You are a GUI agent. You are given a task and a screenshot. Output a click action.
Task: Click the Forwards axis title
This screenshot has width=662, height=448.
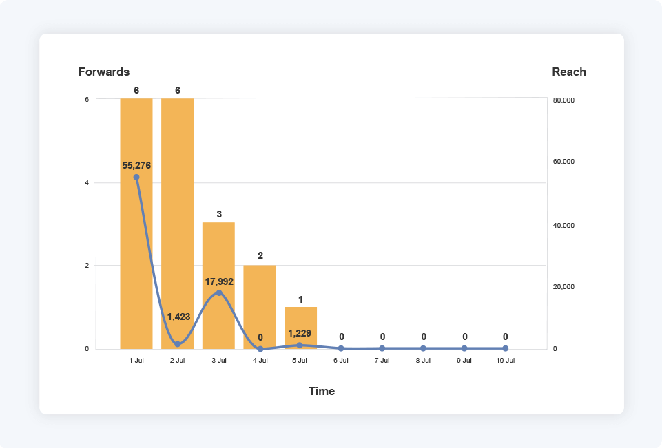coord(104,72)
